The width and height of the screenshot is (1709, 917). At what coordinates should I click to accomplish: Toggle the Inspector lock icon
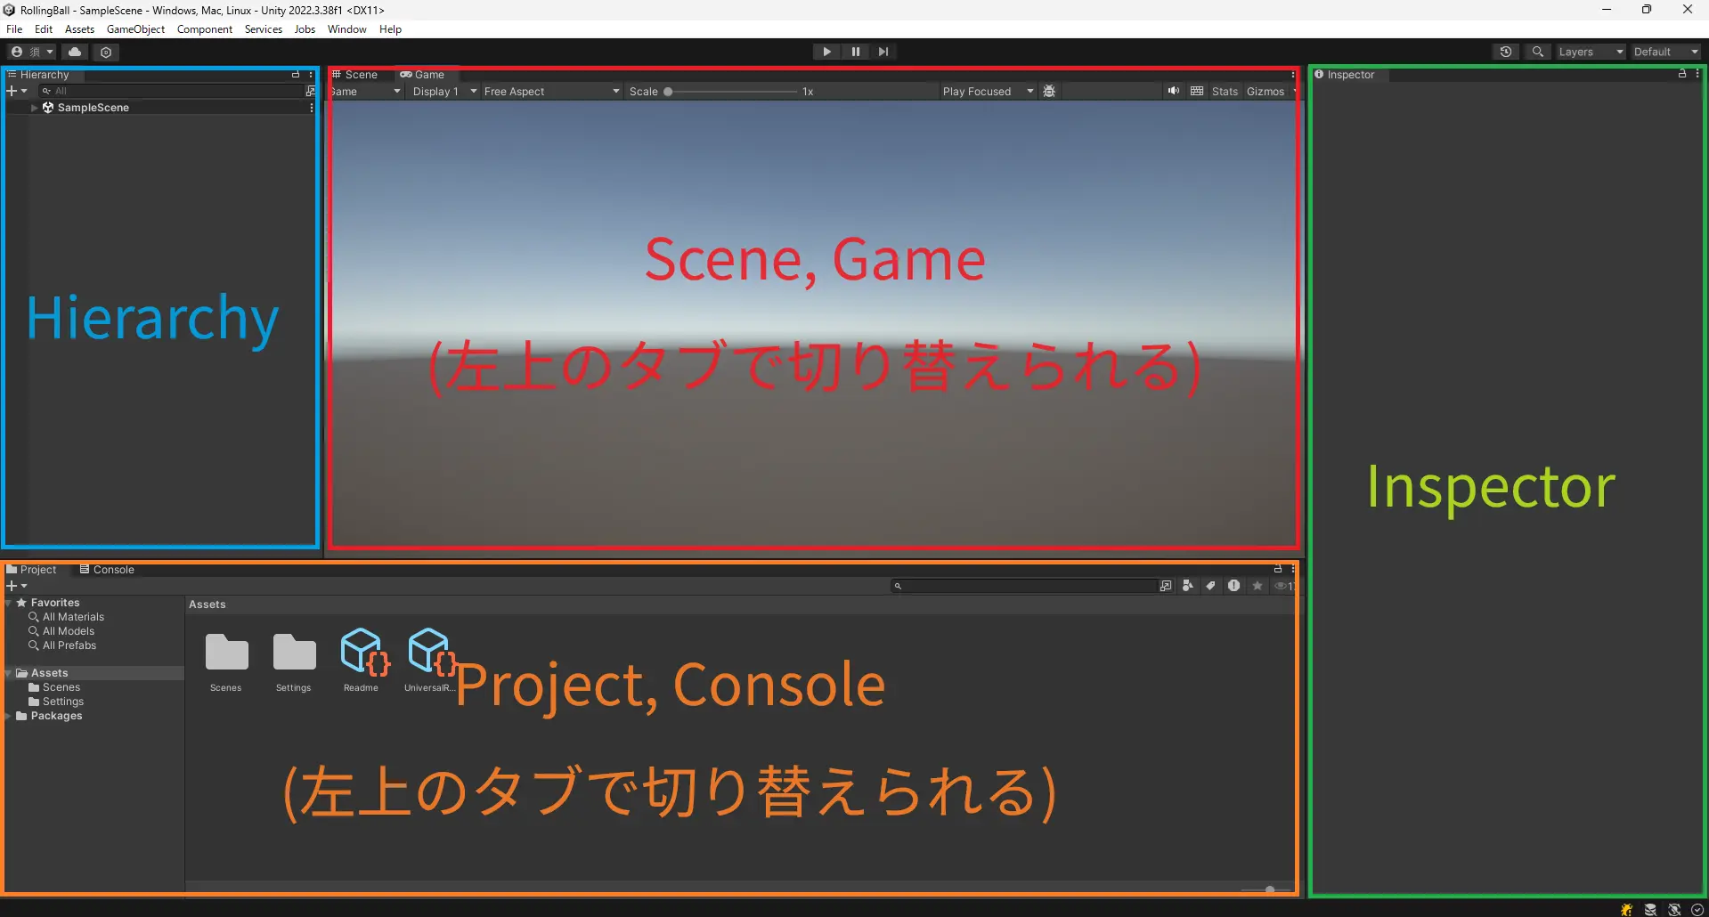coord(1682,74)
